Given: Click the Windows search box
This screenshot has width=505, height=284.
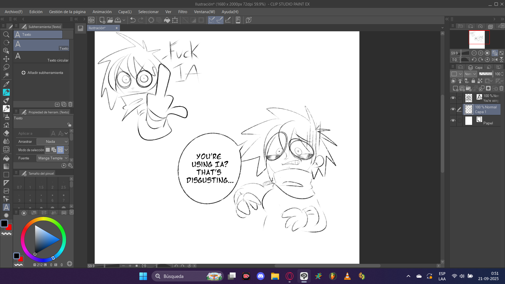Looking at the screenshot, I should (188, 276).
